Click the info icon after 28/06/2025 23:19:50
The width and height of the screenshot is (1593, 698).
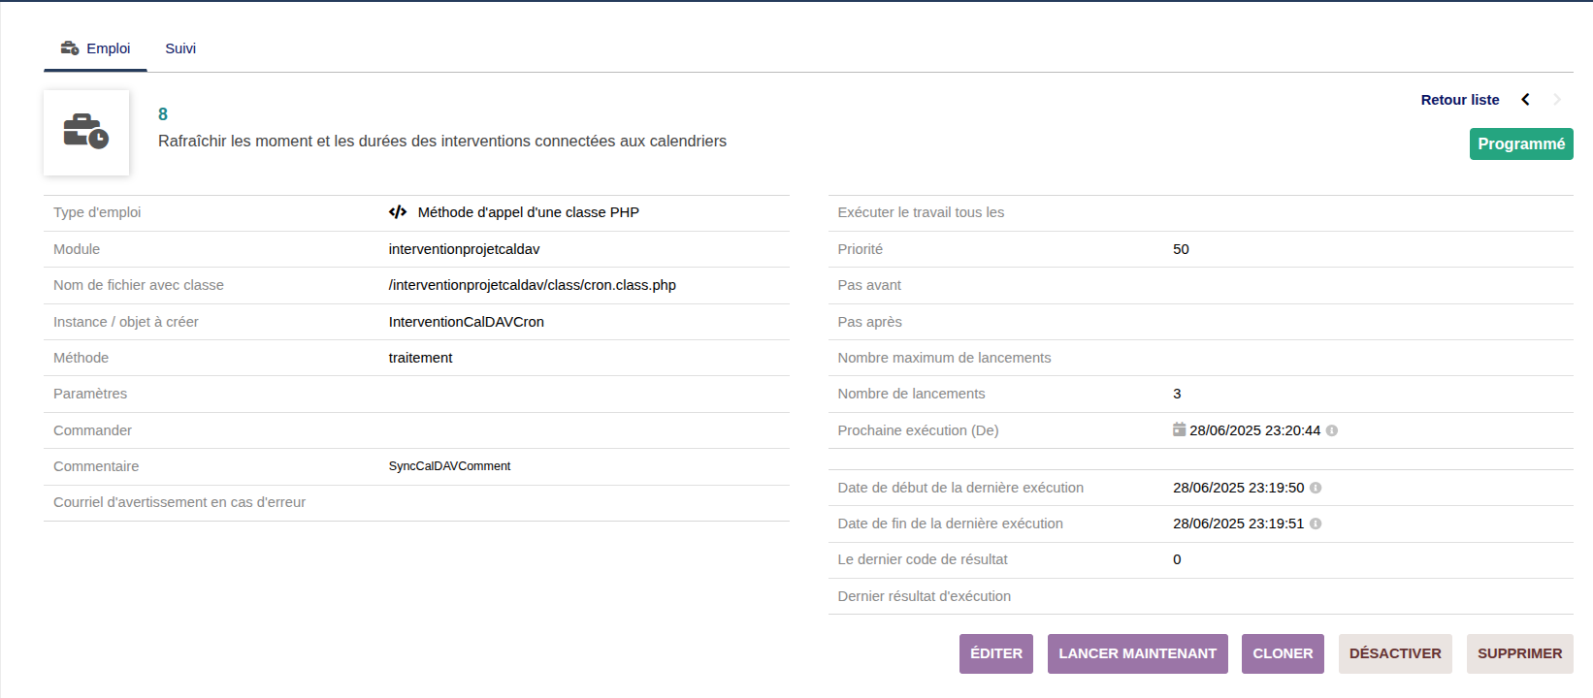tap(1316, 488)
